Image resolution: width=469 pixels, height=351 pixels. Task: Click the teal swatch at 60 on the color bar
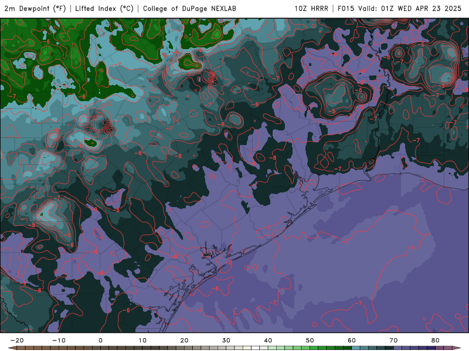tap(356, 348)
